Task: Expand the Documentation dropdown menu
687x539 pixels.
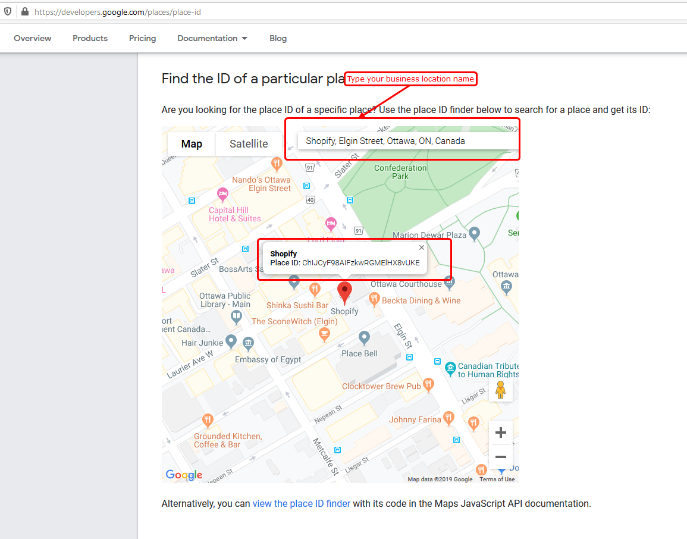Action: (x=212, y=38)
